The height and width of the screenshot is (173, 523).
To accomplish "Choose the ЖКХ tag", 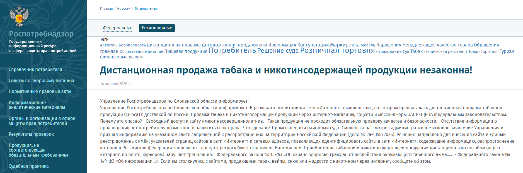I will [x=263, y=45].
